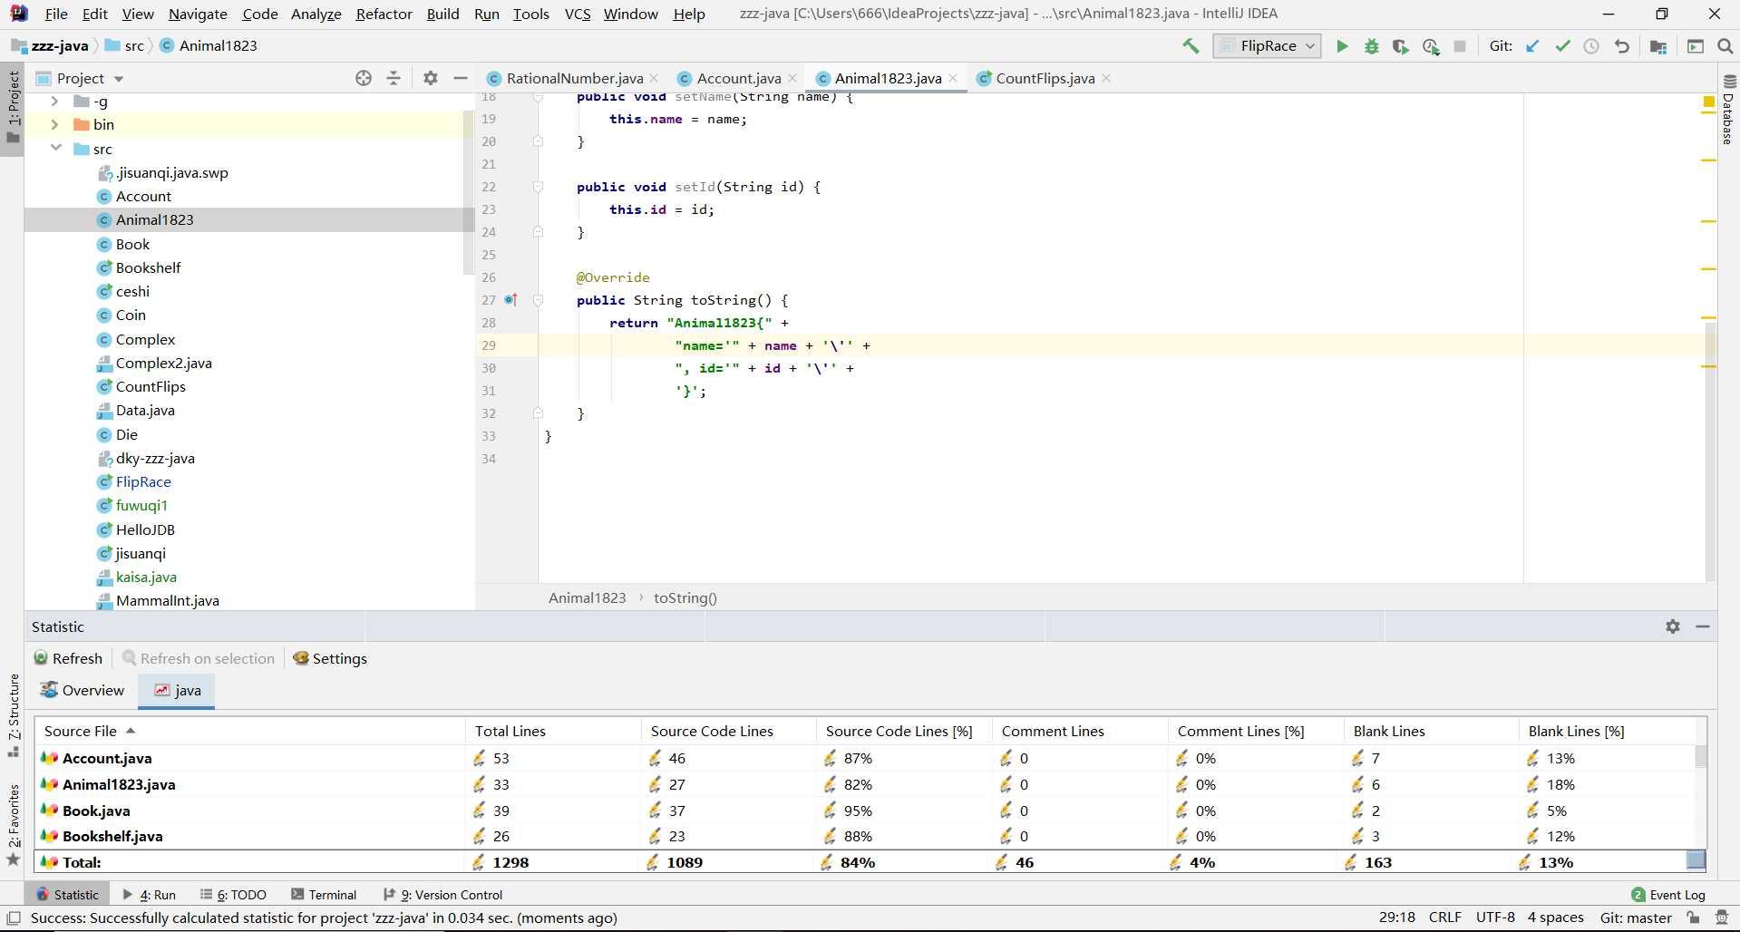This screenshot has width=1740, height=932.
Task: Open Settings in Statistic panel
Action: [x=330, y=658]
